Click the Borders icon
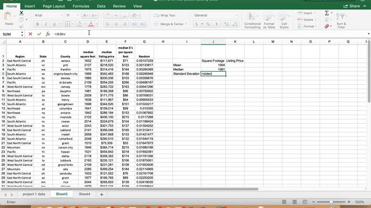371x208 pixels. pos(67,24)
